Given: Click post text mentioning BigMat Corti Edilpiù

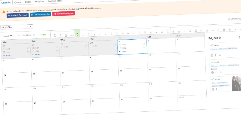Looking at the screenshot, I should point(225,67).
